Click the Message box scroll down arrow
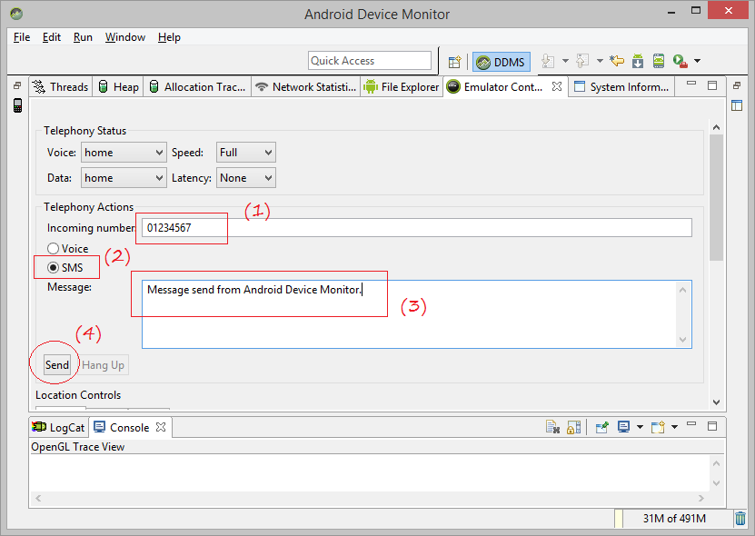 click(x=682, y=339)
